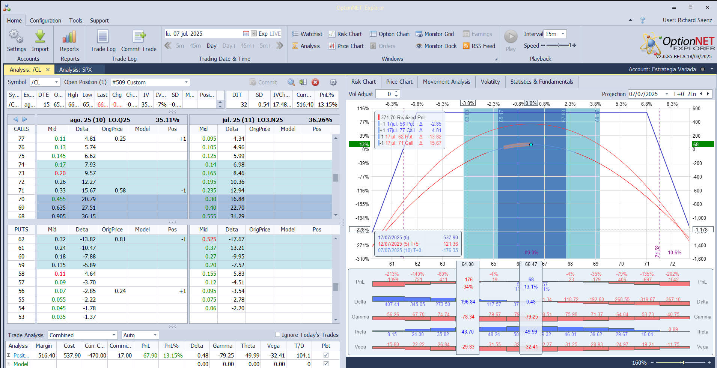Toggle the Exp expiration mode
The height and width of the screenshot is (368, 717).
(x=263, y=34)
